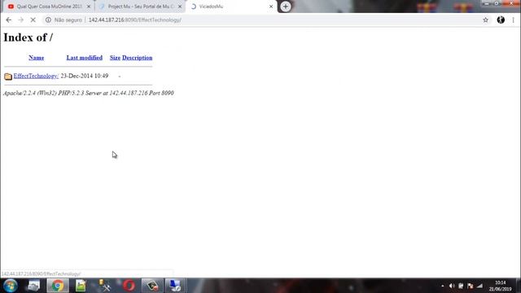Close the 'Qual Quer Coisa MuOnline' tab

(89, 7)
